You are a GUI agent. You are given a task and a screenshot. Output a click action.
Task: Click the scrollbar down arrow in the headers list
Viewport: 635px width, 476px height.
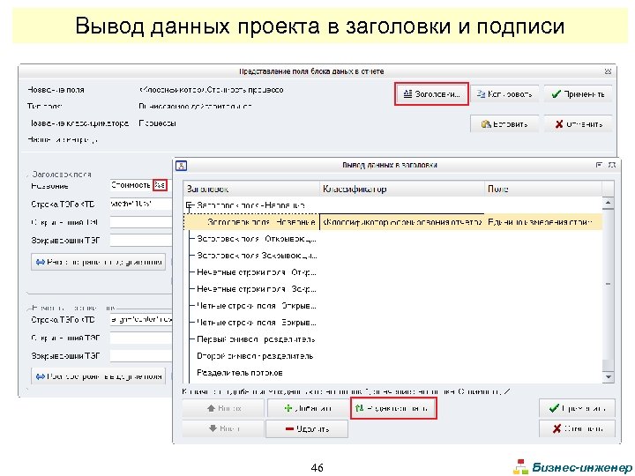click(x=608, y=377)
